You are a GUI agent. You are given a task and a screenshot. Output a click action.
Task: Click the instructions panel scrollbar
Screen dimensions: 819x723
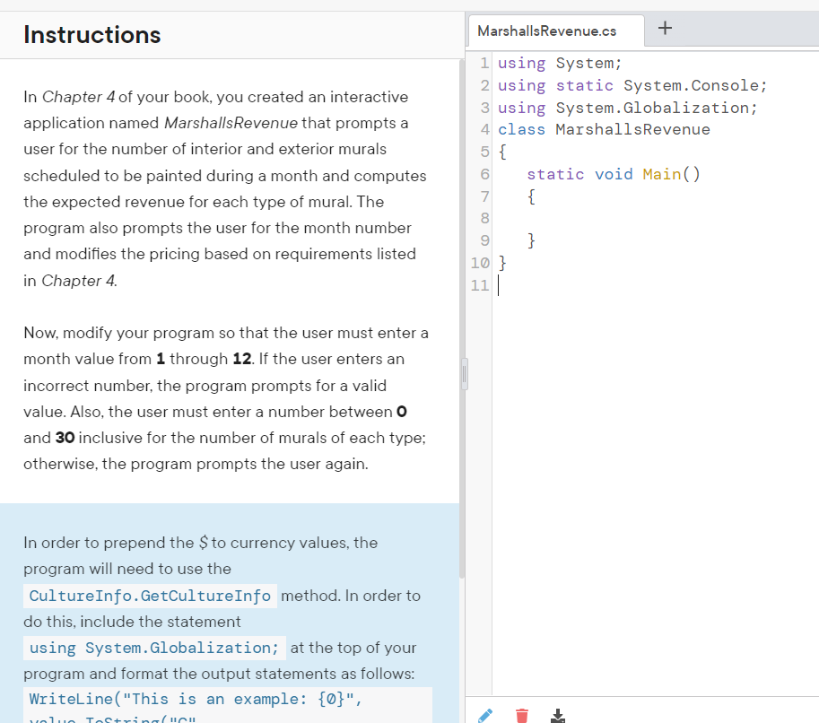click(x=462, y=377)
